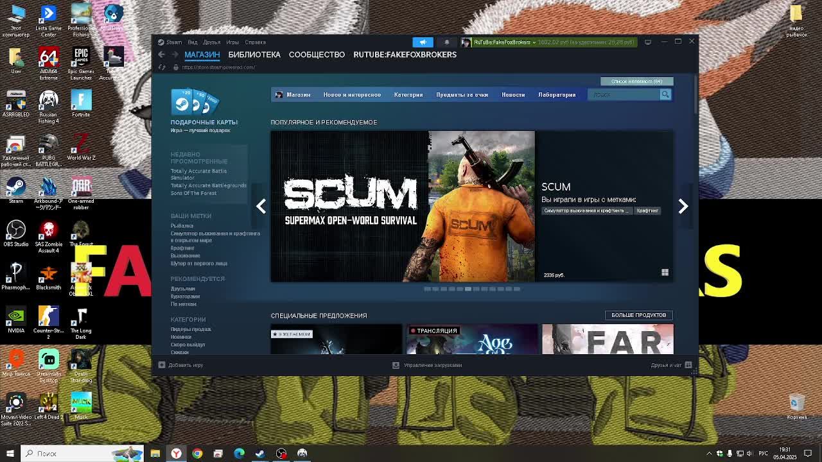Open Son Of The Forest recent link

193,193
